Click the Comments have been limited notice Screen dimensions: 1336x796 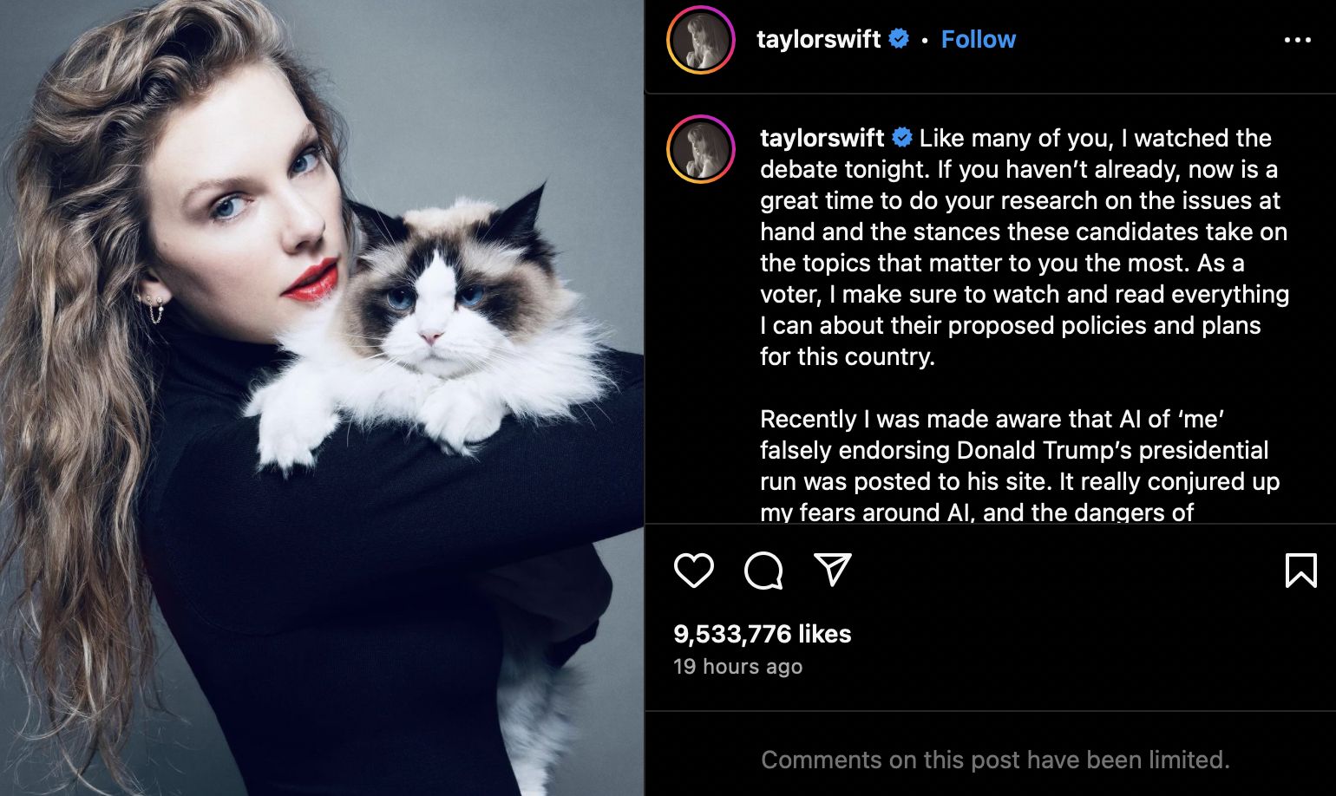click(995, 760)
